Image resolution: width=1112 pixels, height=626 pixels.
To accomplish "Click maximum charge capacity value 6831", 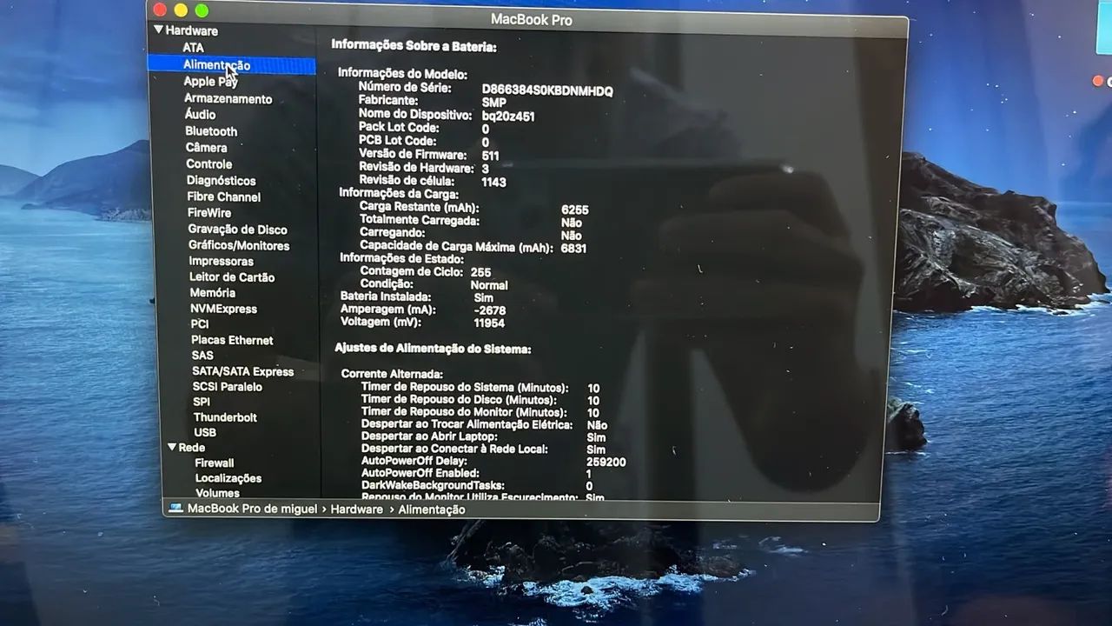I will 573,248.
